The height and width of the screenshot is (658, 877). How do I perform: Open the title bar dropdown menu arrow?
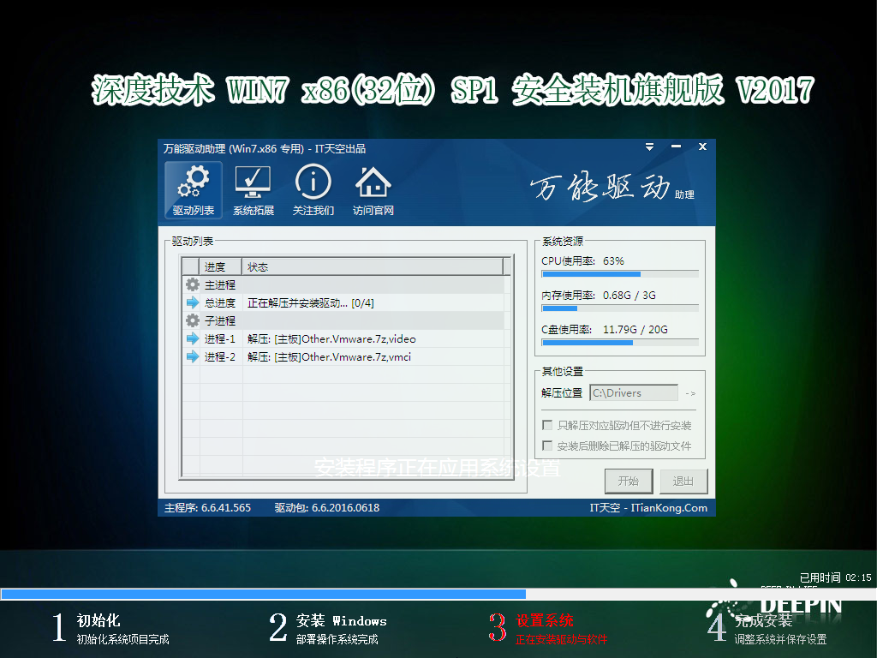[x=649, y=147]
